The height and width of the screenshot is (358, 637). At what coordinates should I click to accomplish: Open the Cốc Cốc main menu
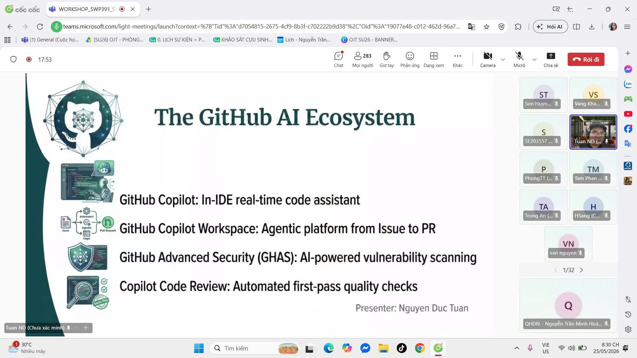627,27
